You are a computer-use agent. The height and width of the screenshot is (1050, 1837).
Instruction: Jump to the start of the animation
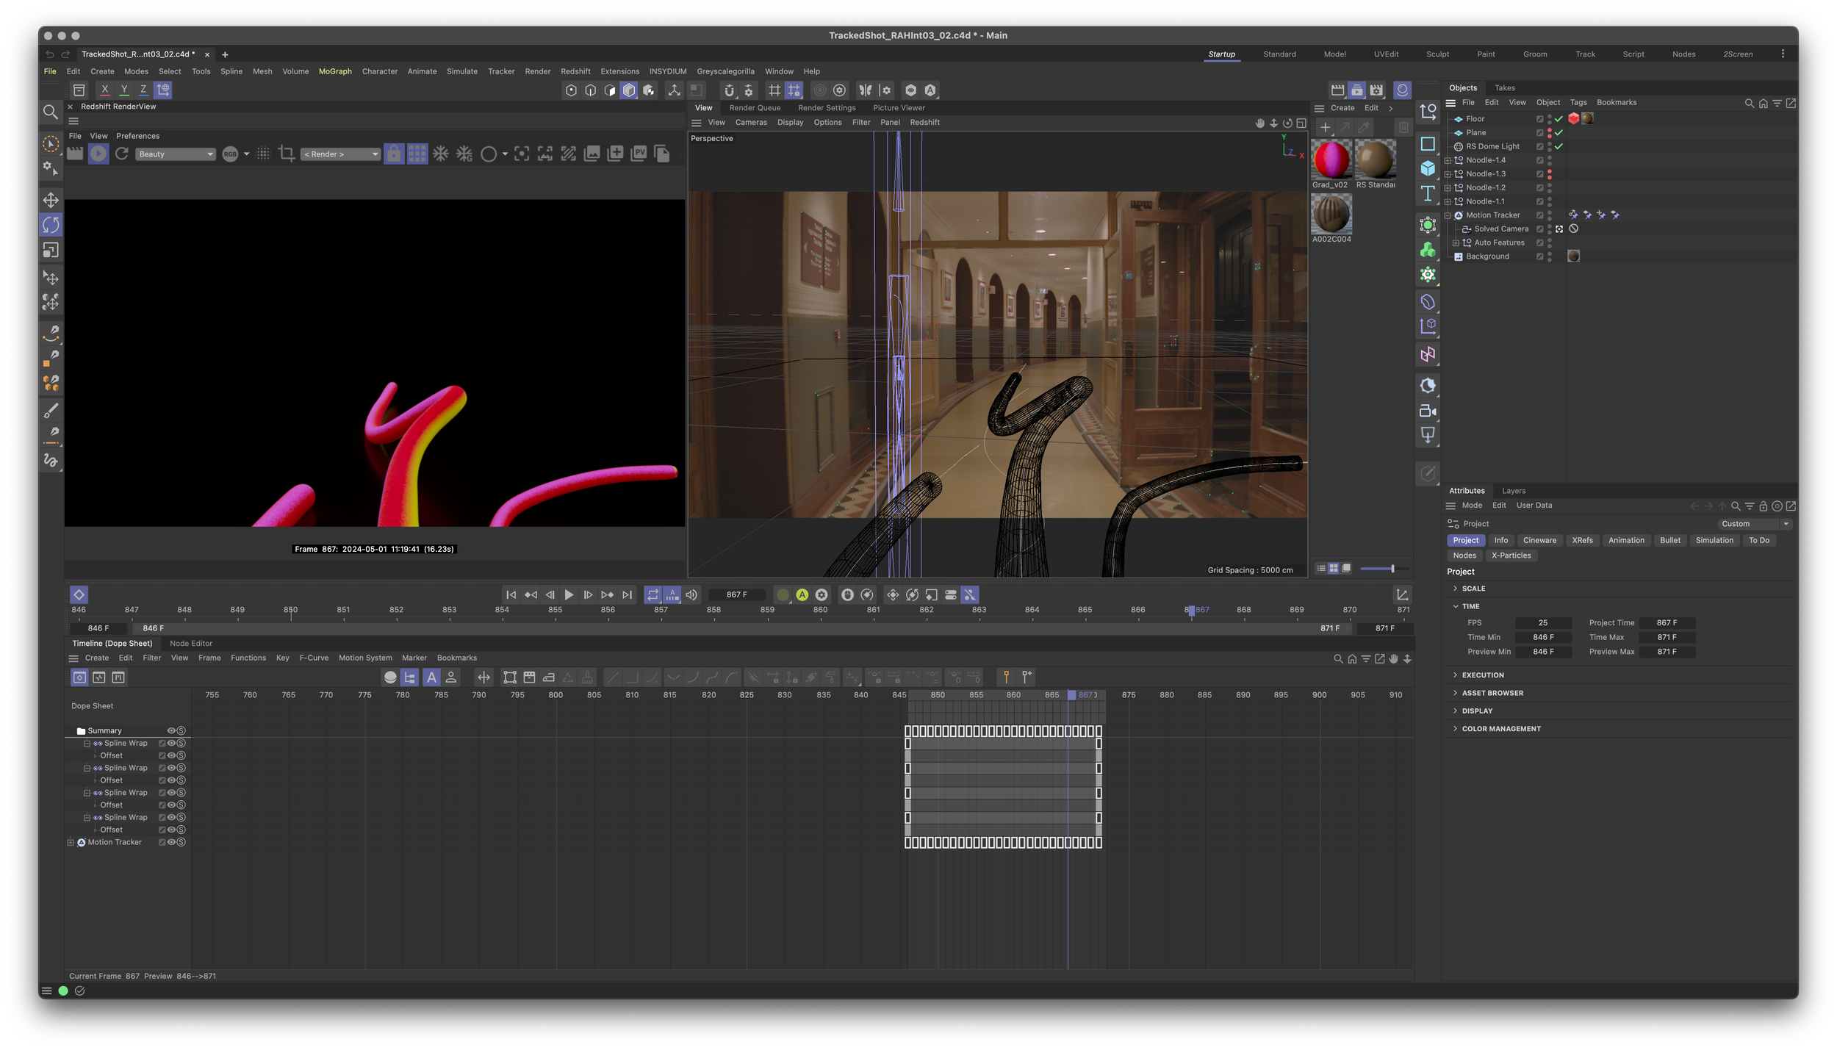(511, 594)
